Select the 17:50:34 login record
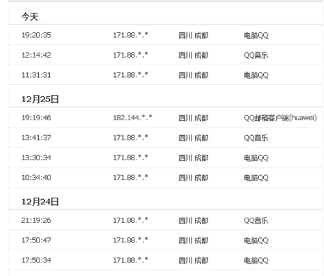The height and width of the screenshot is (276, 324). [x=166, y=260]
